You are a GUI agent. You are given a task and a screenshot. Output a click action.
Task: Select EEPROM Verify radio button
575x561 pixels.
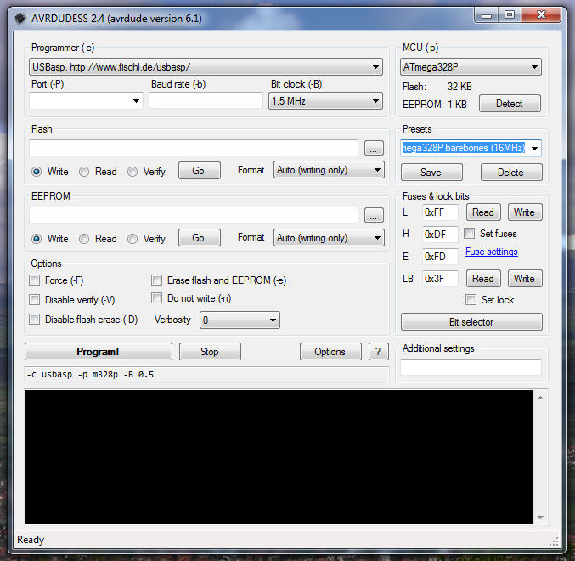132,239
